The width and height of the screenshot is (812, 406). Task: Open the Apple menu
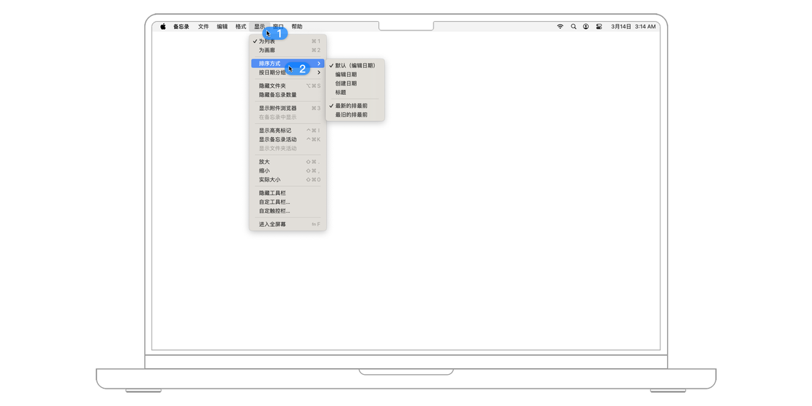(162, 26)
